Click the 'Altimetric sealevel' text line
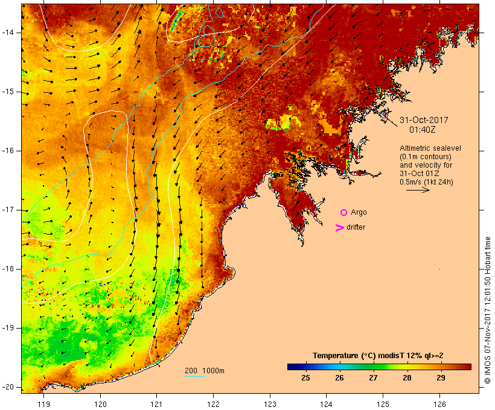Image resolution: width=495 pixels, height=410 pixels. tap(430, 148)
